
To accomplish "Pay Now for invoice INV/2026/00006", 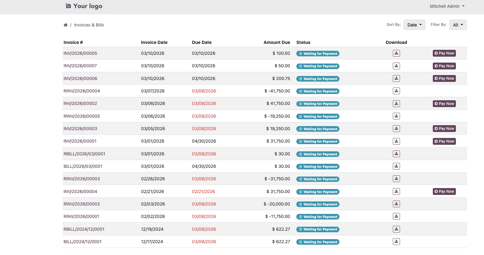I will 444,78.
